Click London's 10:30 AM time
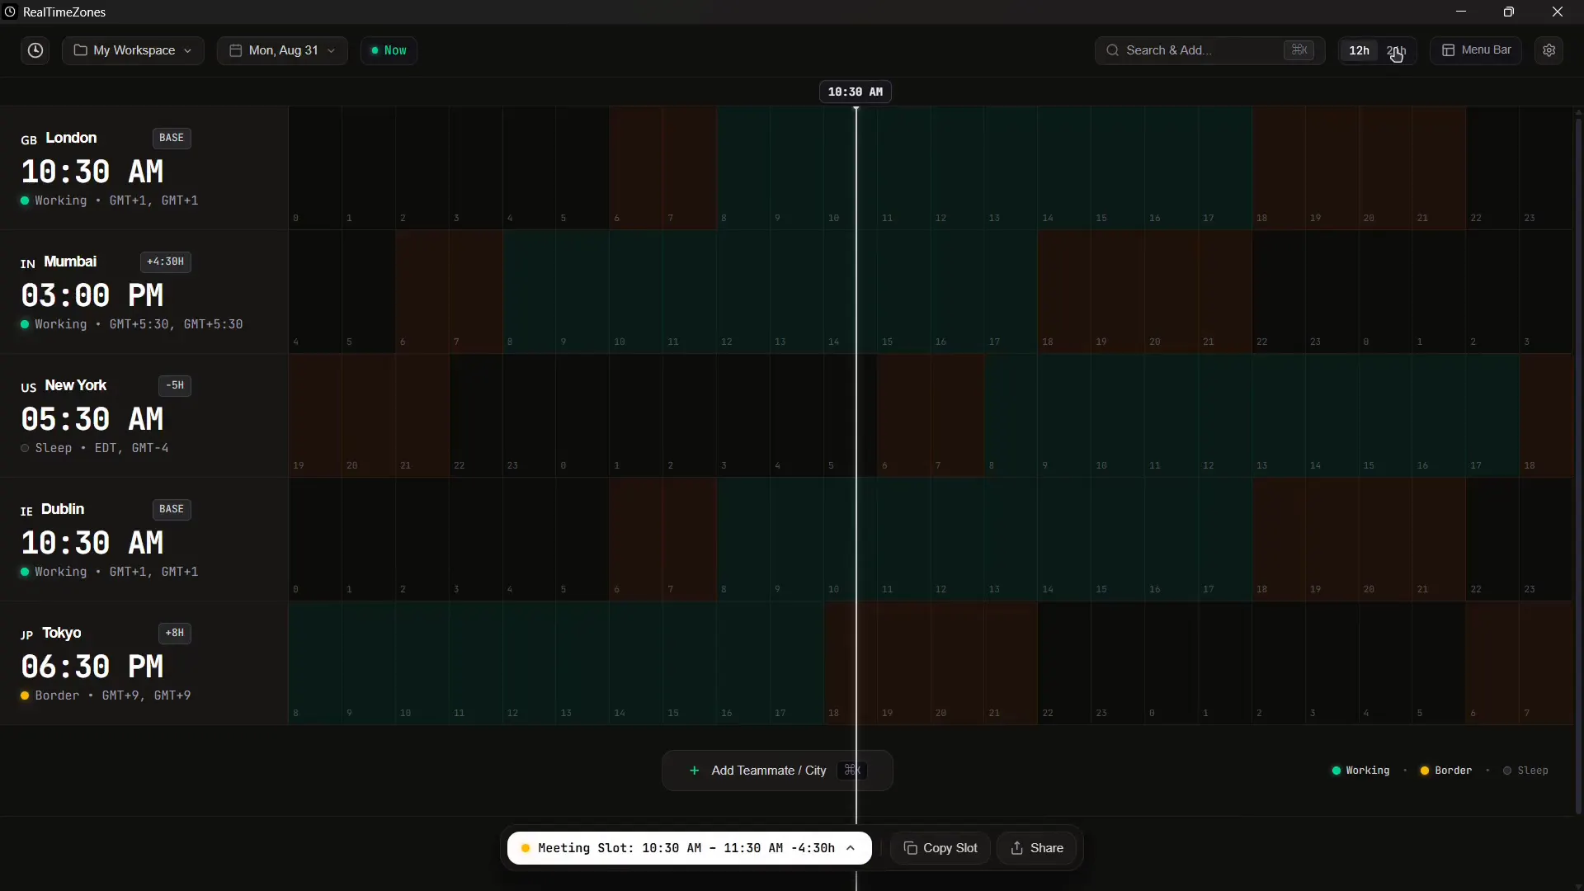1584x891 pixels. [92, 172]
